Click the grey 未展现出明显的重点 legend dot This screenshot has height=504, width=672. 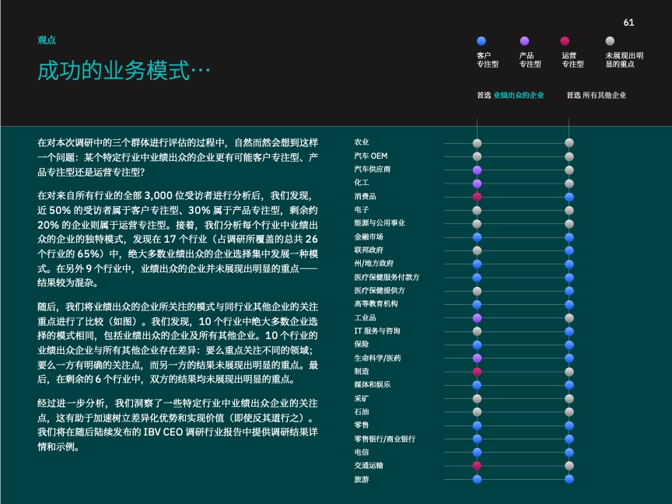click(x=610, y=41)
